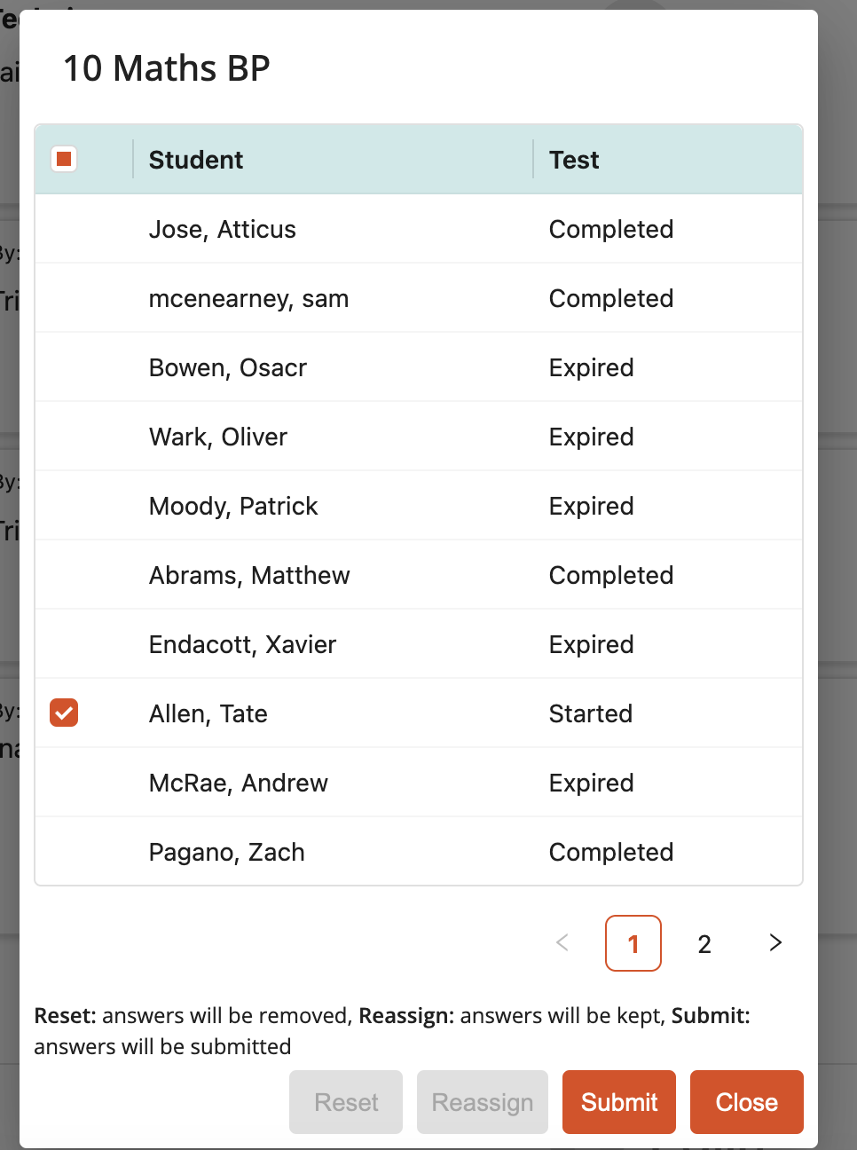Uncheck the Allen, Tate checkbox
Image resolution: width=857 pixels, height=1150 pixels.
pyautogui.click(x=64, y=713)
